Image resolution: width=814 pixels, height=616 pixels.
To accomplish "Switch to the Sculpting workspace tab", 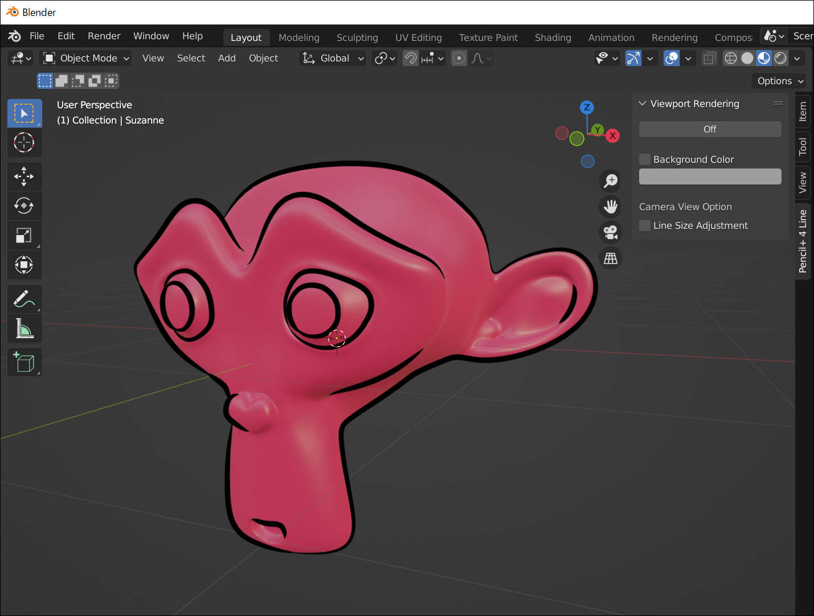I will [x=357, y=38].
